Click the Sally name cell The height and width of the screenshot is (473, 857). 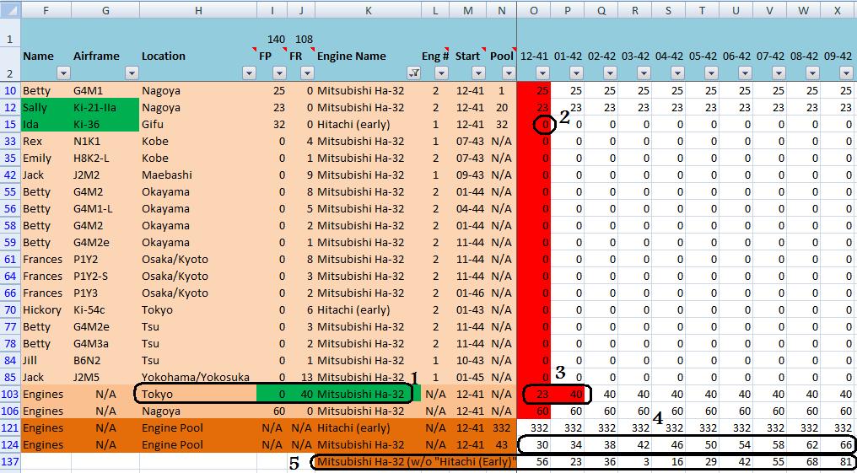pyautogui.click(x=46, y=107)
